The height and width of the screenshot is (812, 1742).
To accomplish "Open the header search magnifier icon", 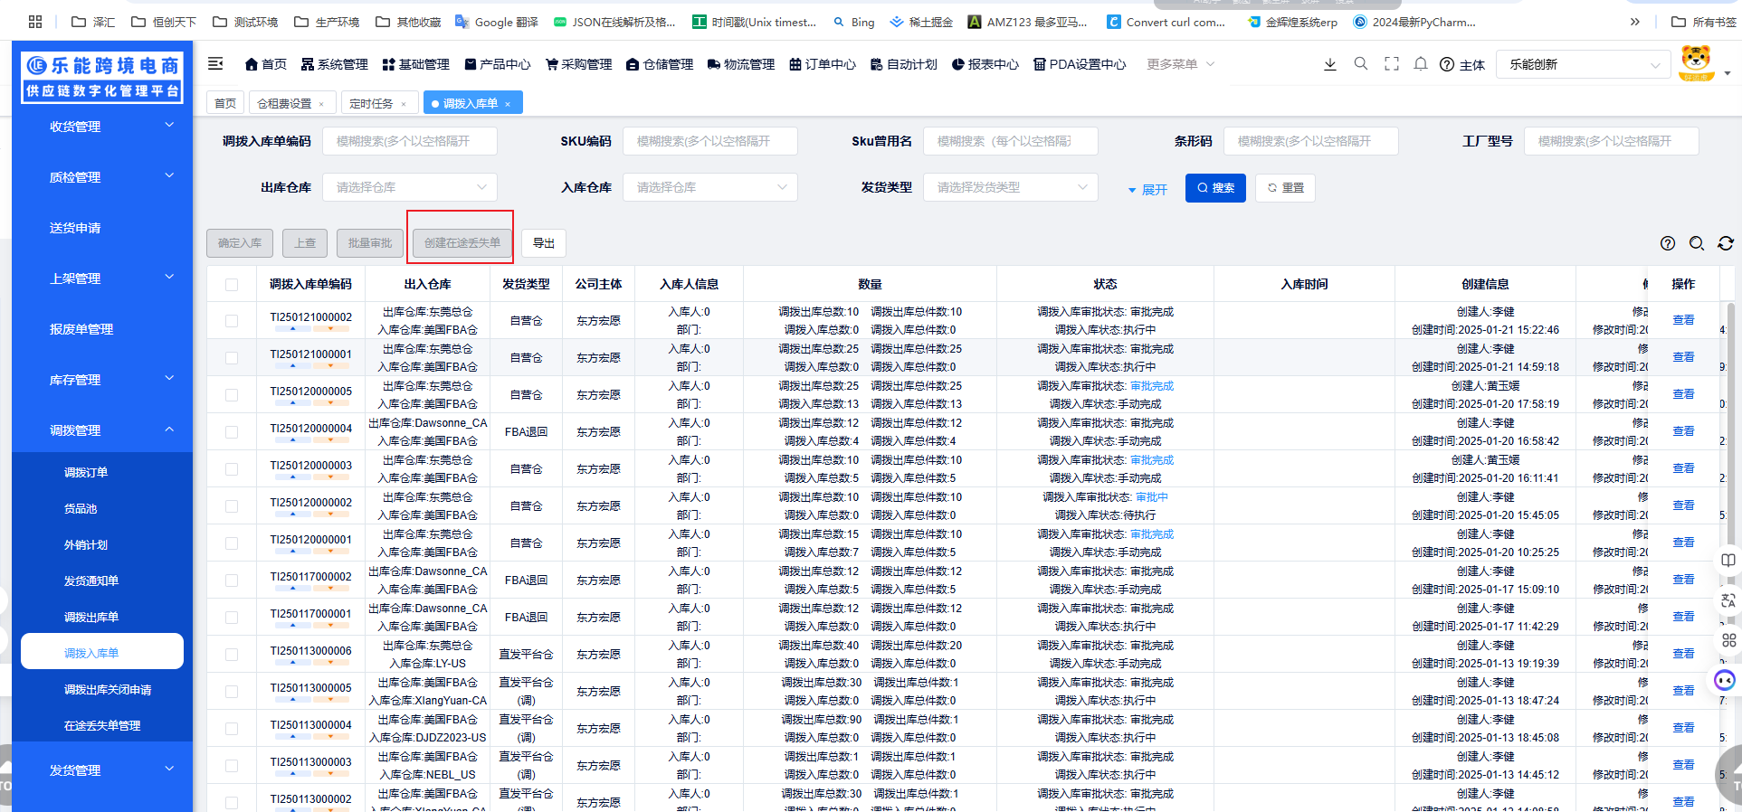I will (x=1360, y=64).
